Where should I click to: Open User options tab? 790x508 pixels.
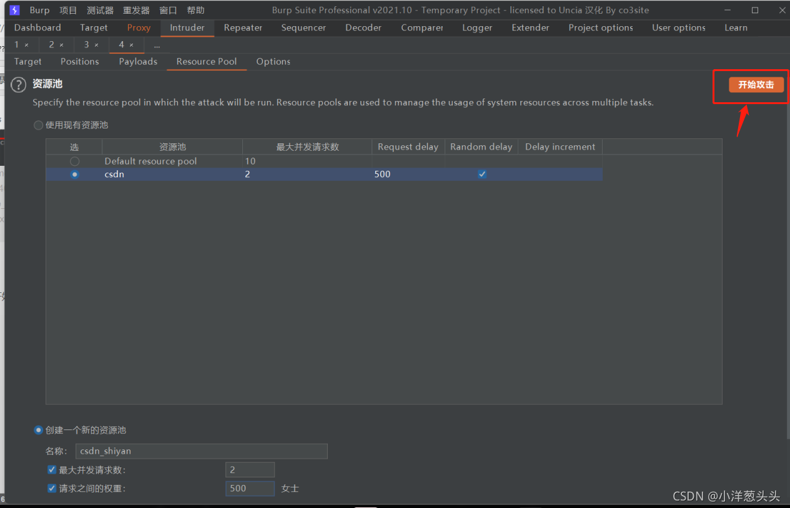[x=679, y=27]
